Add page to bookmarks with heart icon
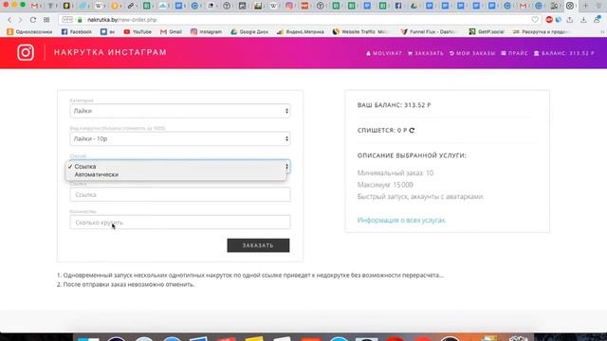Image resolution: width=607 pixels, height=341 pixels. click(x=535, y=20)
